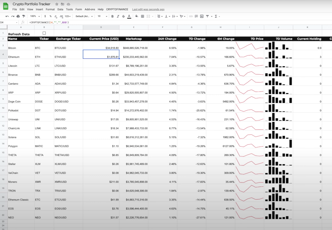Click the Crypto Portfolio Tracker title
This screenshot has height=230, width=332.
(31, 4)
